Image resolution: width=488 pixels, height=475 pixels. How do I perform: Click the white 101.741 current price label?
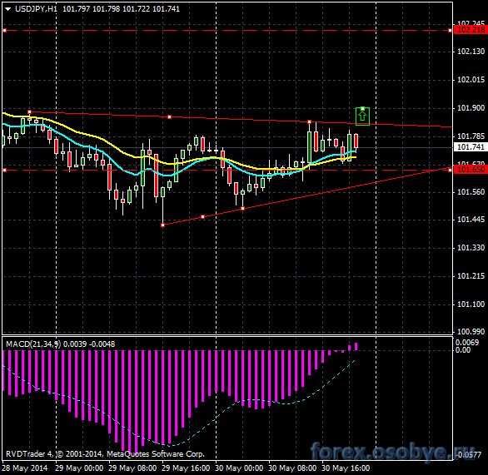tap(471, 146)
